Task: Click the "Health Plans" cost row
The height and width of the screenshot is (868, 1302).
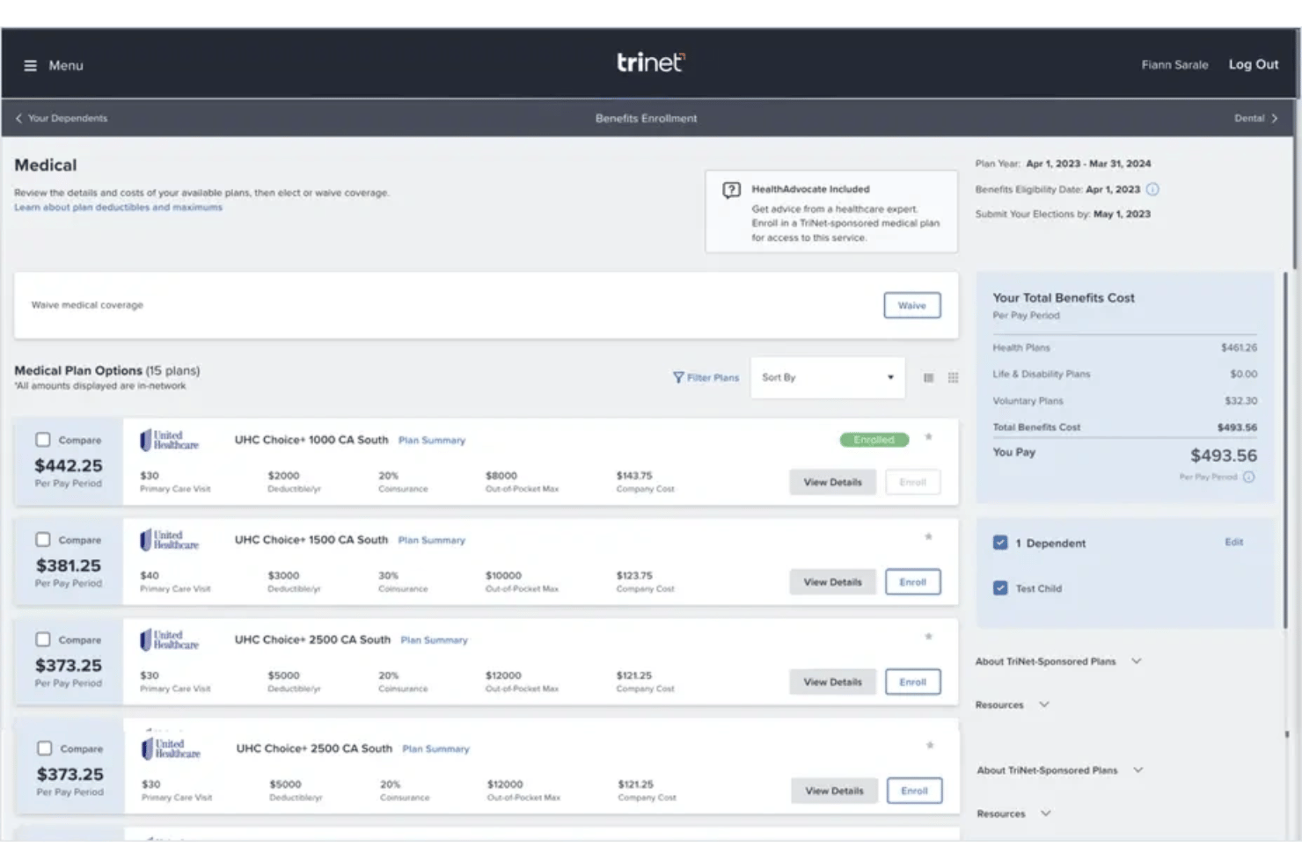Action: point(1125,347)
